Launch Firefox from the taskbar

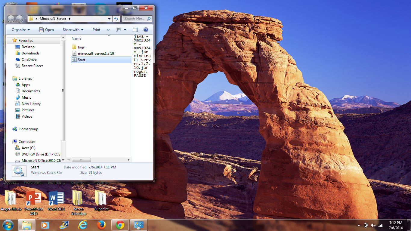pos(101,225)
